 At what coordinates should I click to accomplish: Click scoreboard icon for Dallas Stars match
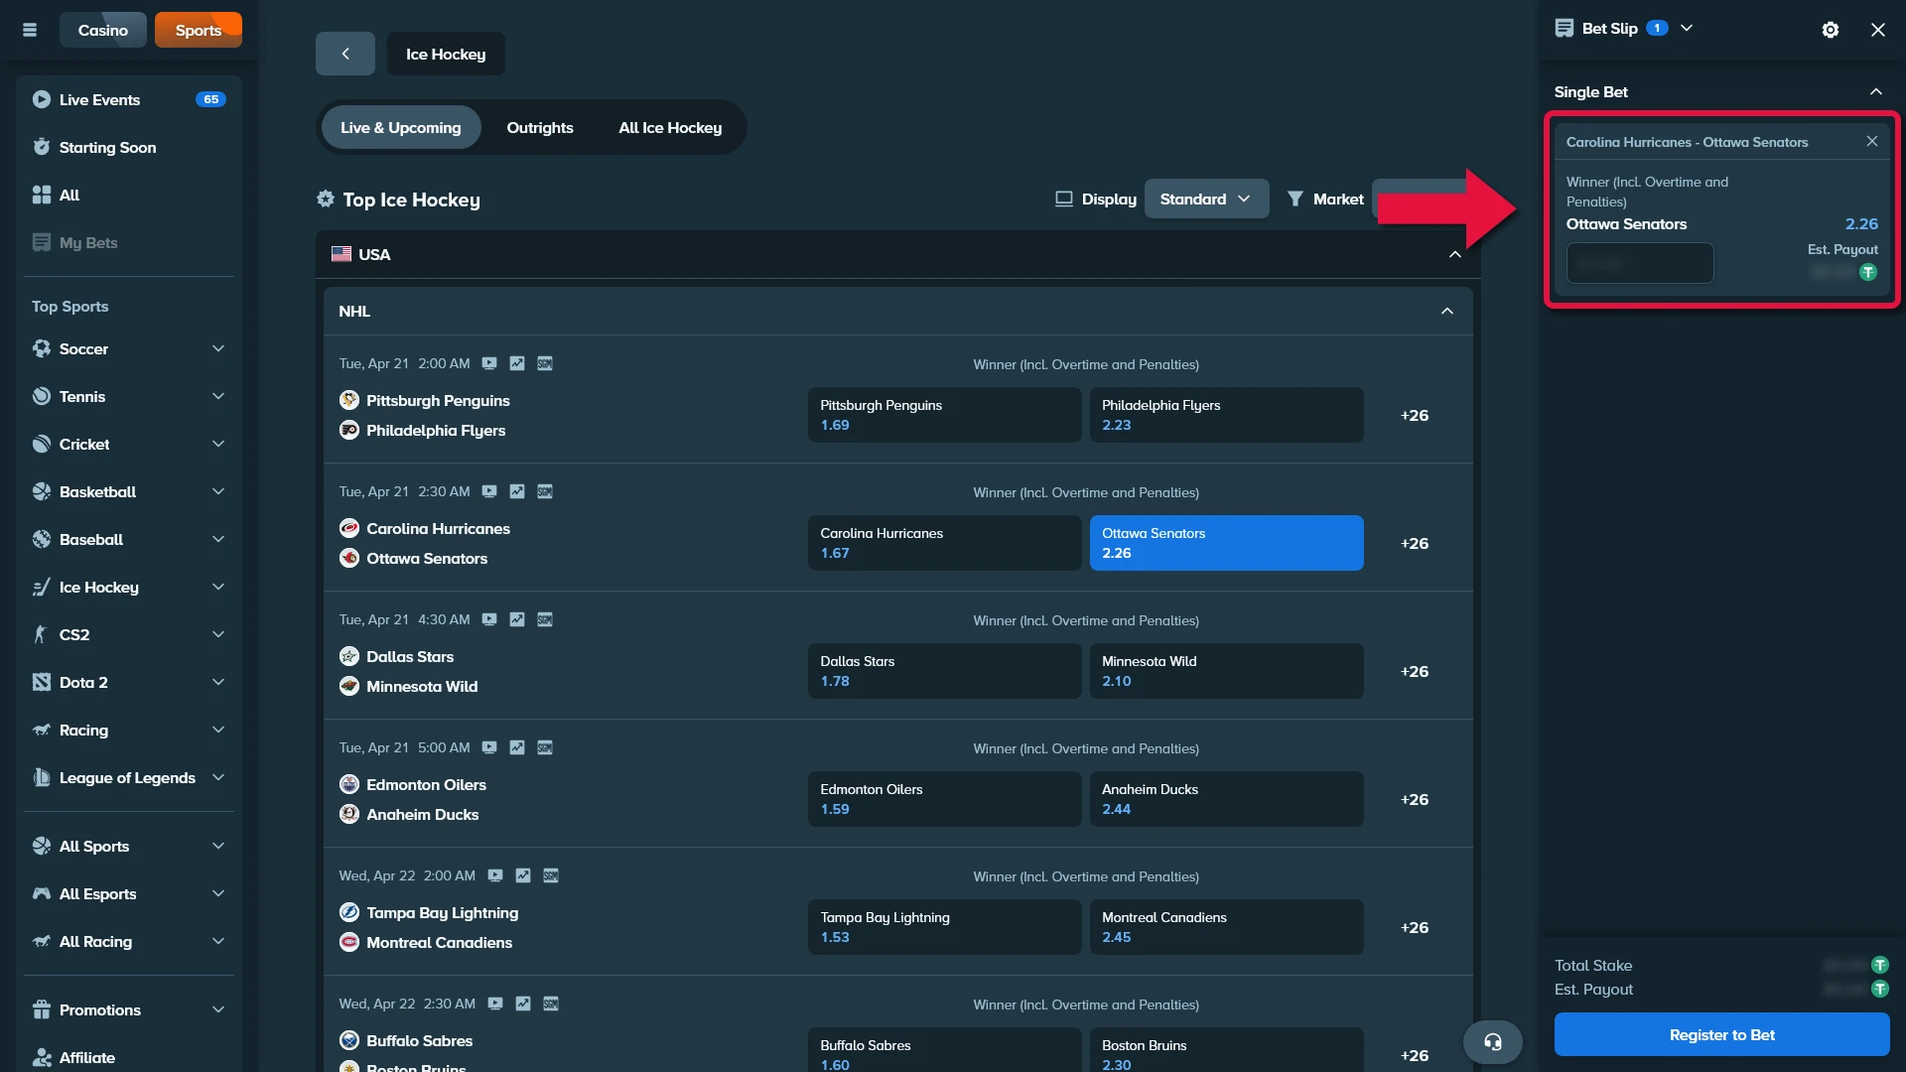click(545, 619)
